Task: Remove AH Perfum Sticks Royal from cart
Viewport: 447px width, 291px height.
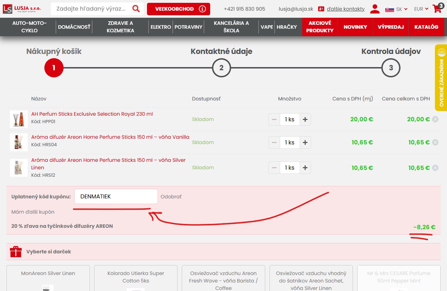Action: [435, 120]
